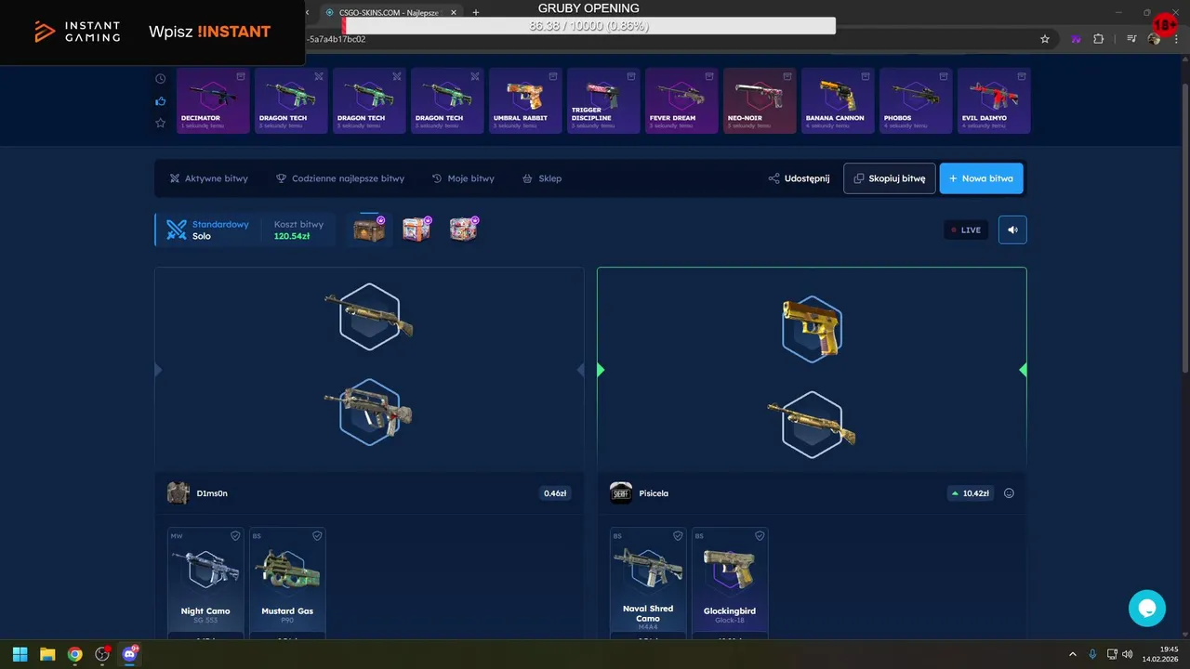
Task: Open the Windows Start menu
Action: click(20, 654)
